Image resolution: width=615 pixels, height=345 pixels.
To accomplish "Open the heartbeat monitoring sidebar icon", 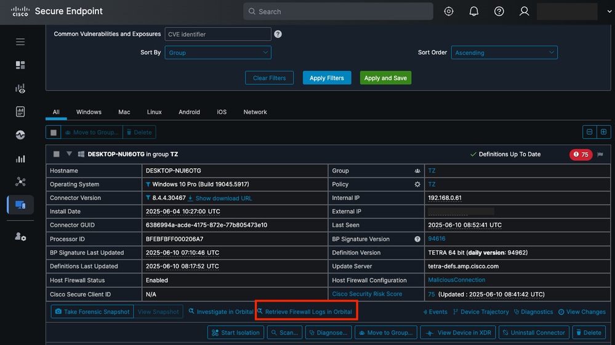I will tap(20, 135).
